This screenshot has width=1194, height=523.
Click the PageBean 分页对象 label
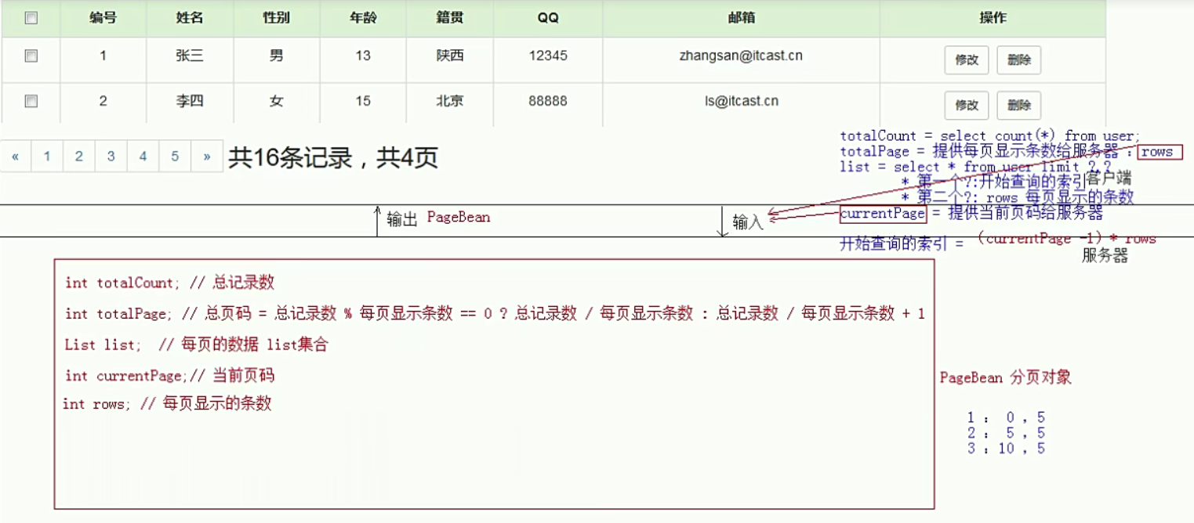(1006, 378)
